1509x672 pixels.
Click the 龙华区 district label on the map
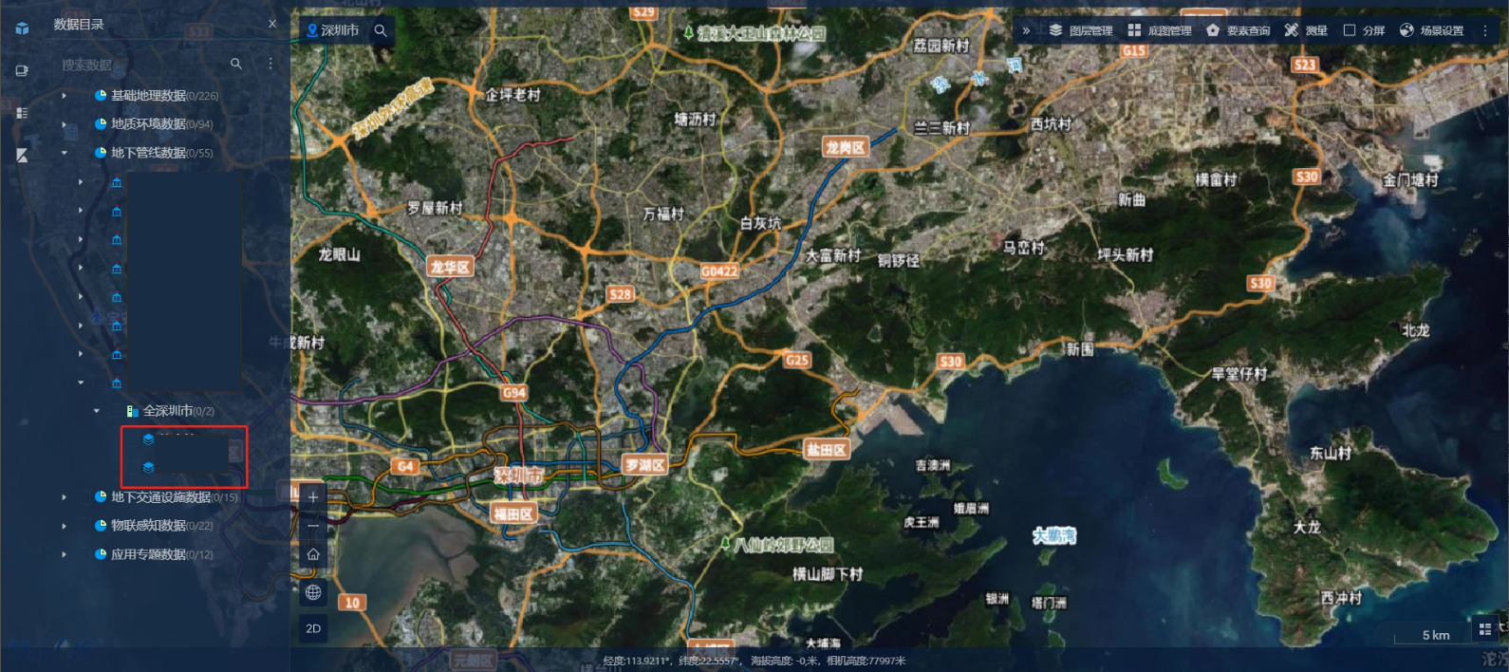click(x=450, y=267)
